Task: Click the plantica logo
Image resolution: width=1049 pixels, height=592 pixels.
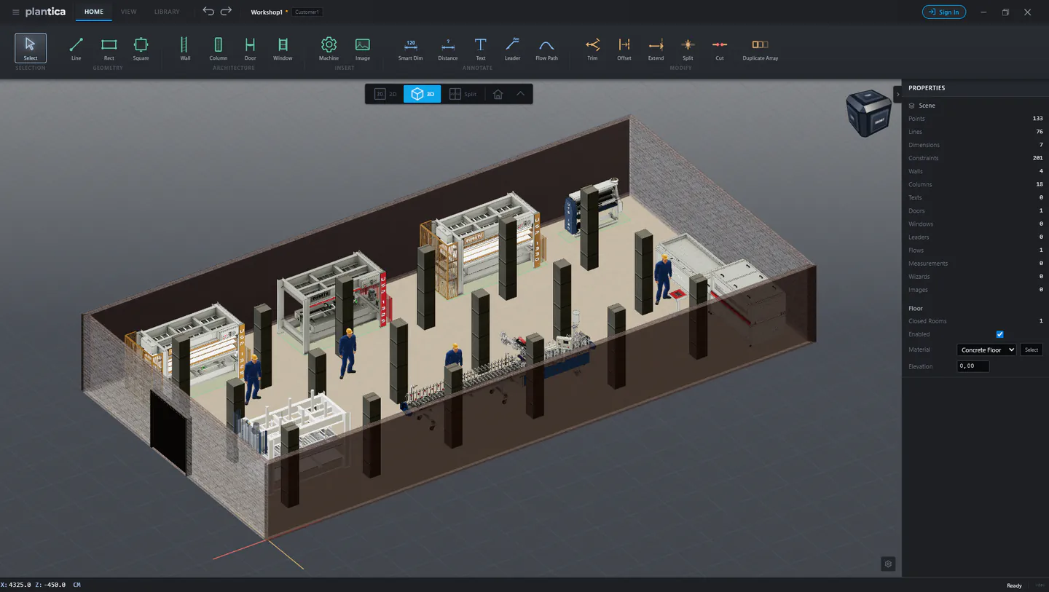Action: pos(45,12)
